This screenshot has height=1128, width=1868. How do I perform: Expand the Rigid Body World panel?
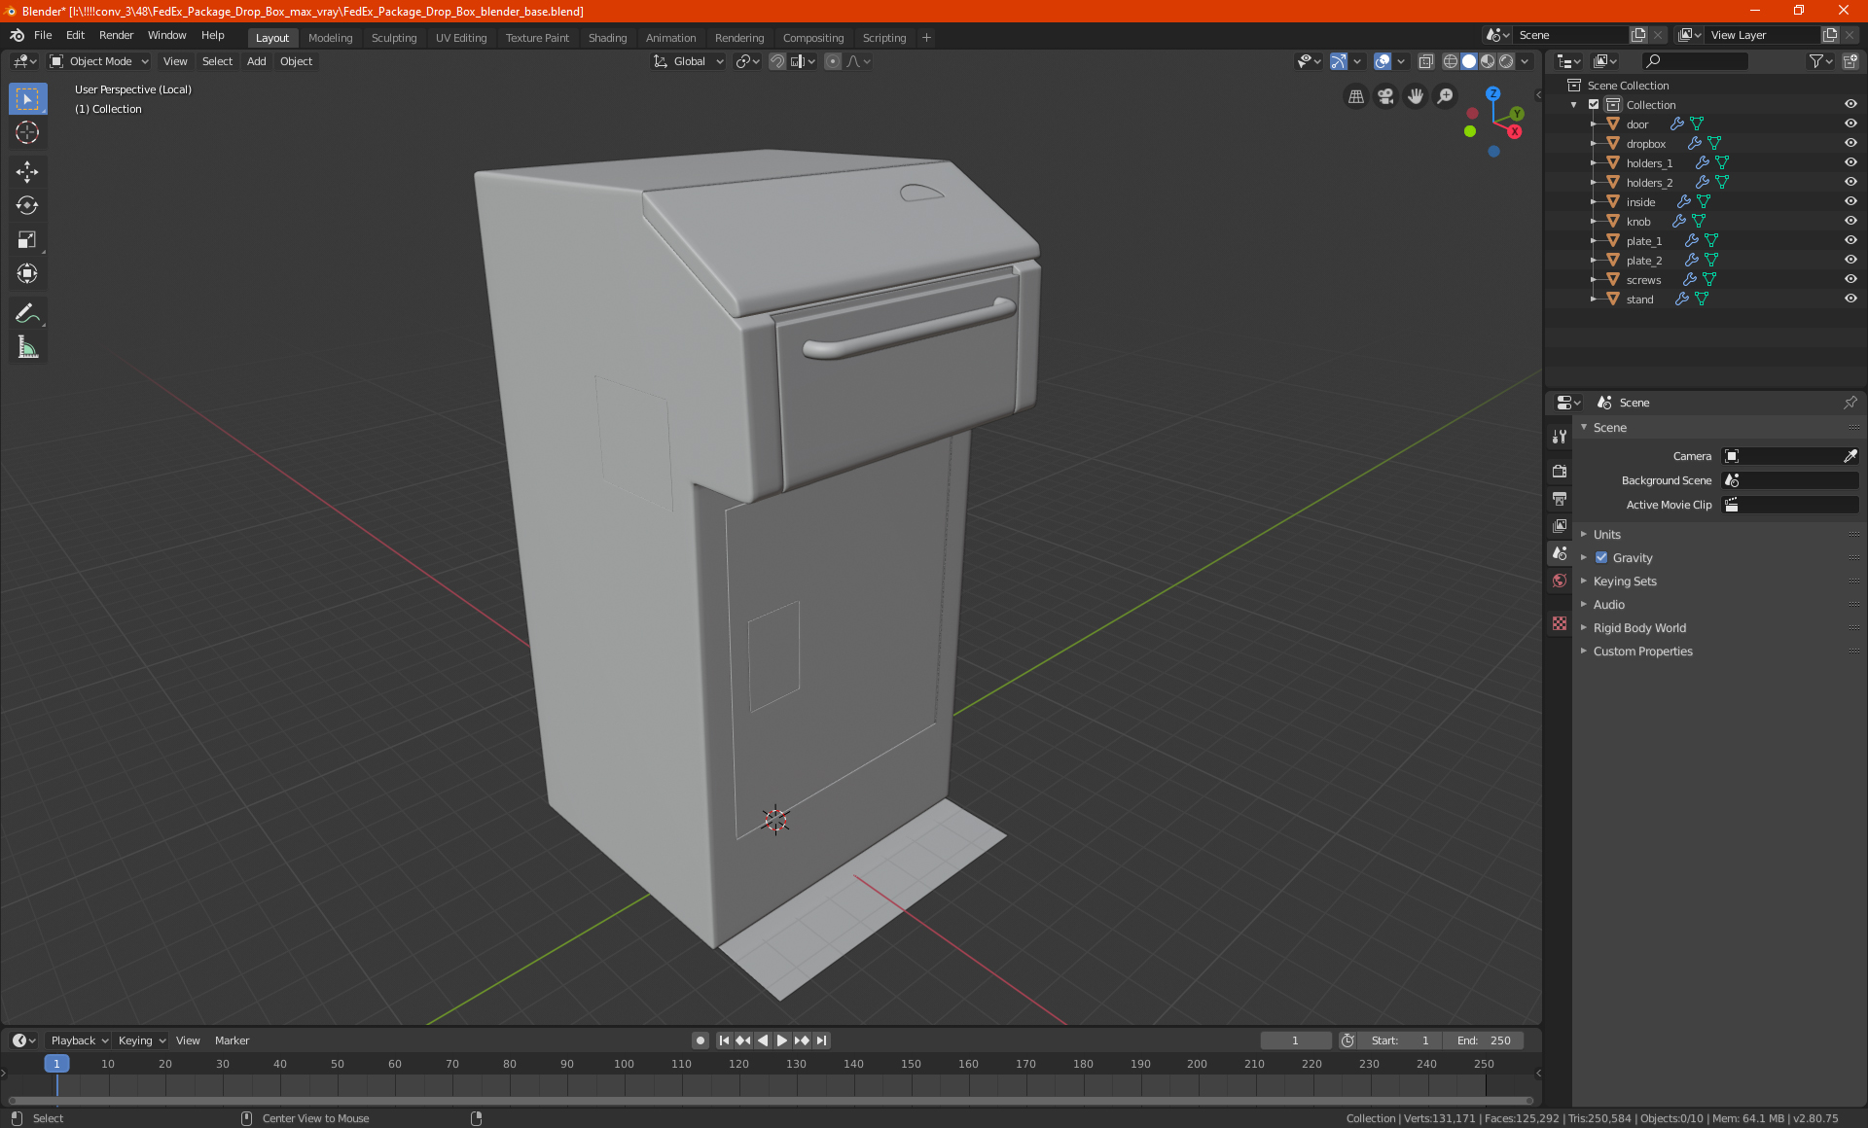[x=1639, y=627]
